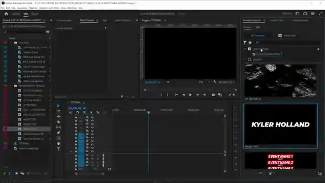Show favorites with star icon in Essential Graphics
The width and height of the screenshot is (325, 183).
[250, 43]
